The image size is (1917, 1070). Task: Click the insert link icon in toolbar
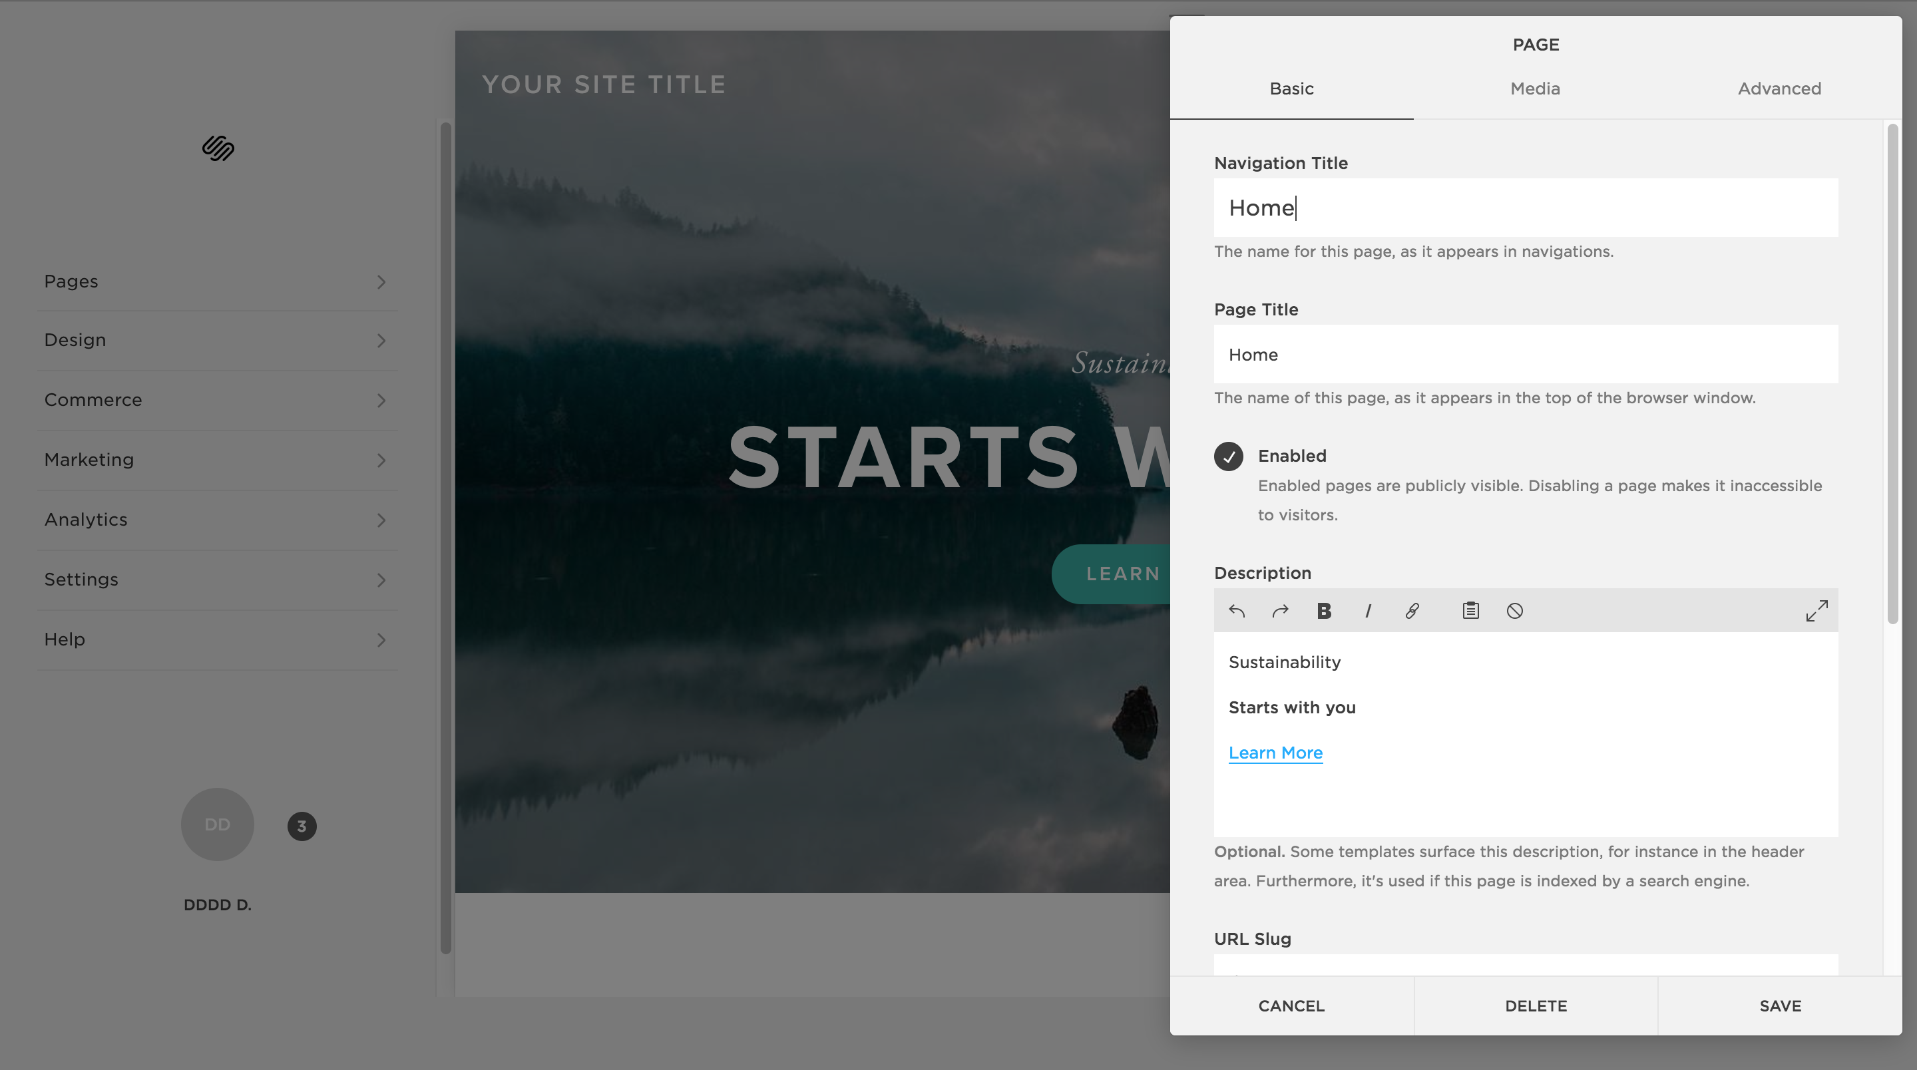(1412, 610)
